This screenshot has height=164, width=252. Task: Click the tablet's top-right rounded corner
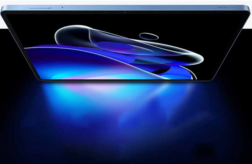(x=247, y=8)
